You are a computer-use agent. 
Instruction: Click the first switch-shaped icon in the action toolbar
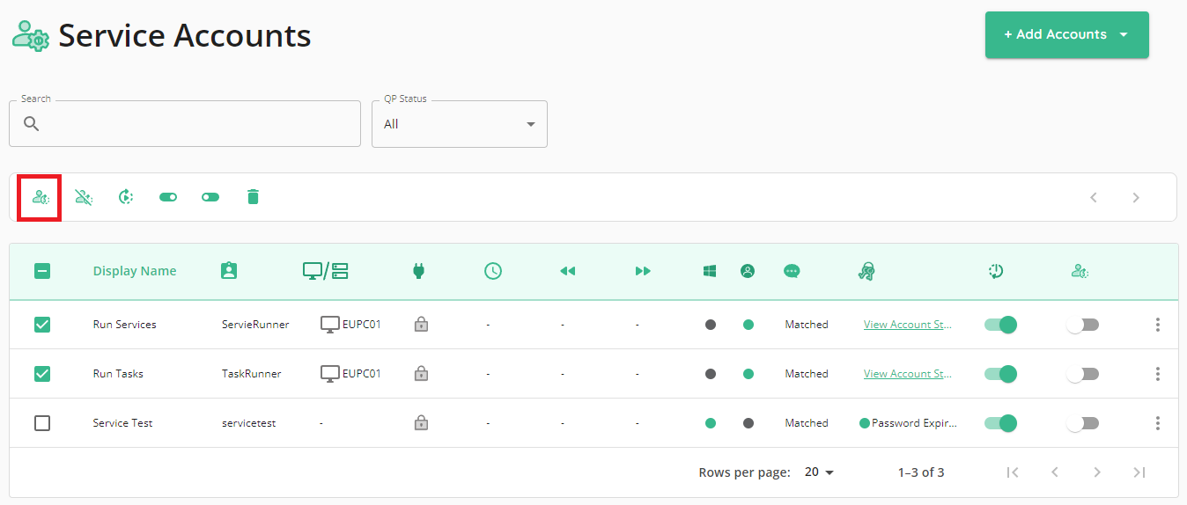[x=168, y=197]
